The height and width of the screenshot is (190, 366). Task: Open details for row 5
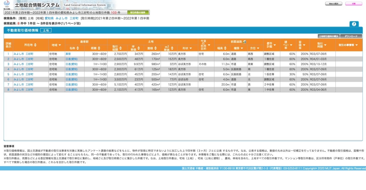9,74
